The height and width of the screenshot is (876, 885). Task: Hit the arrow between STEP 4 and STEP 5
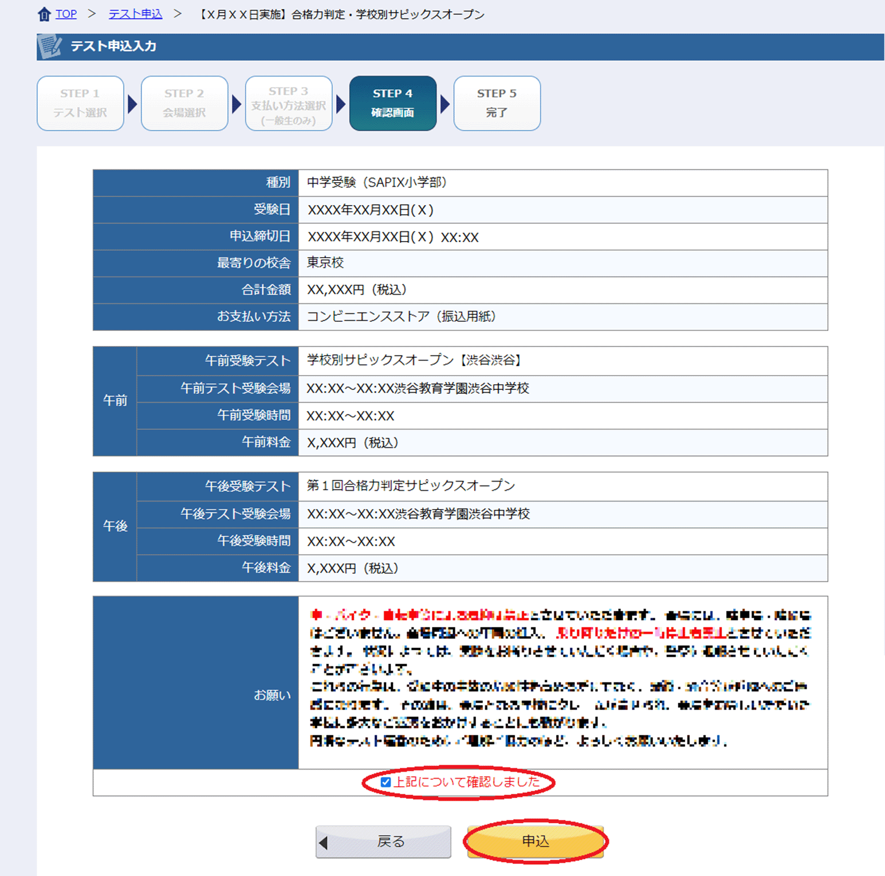click(x=445, y=104)
